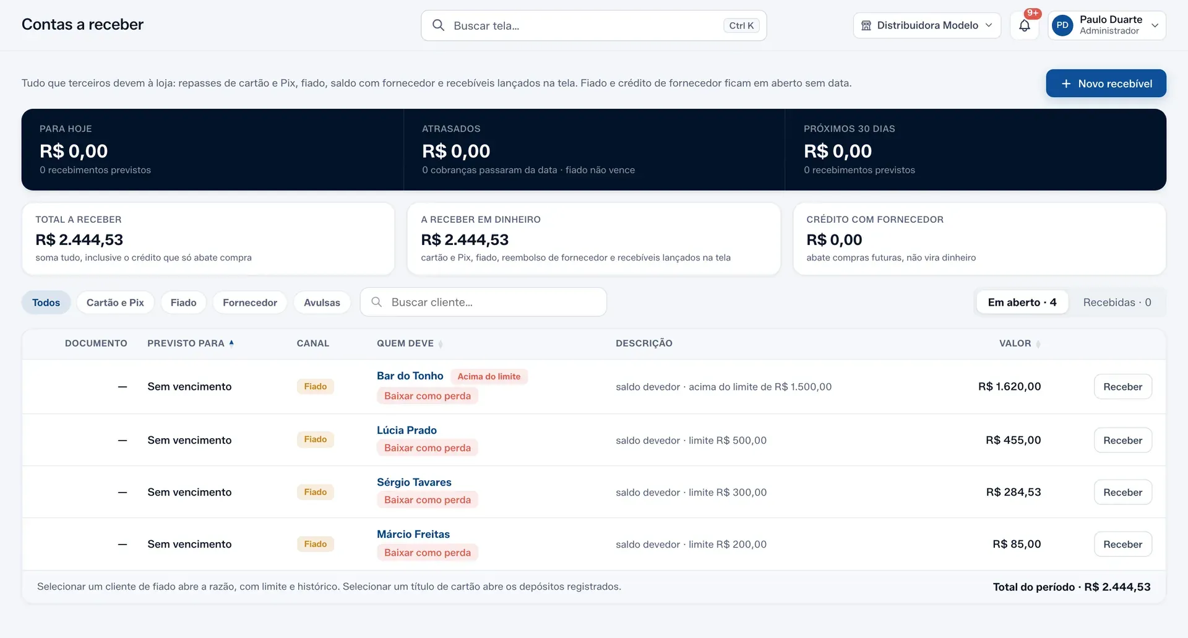Click the PD user avatar
The image size is (1188, 638).
coord(1062,25)
